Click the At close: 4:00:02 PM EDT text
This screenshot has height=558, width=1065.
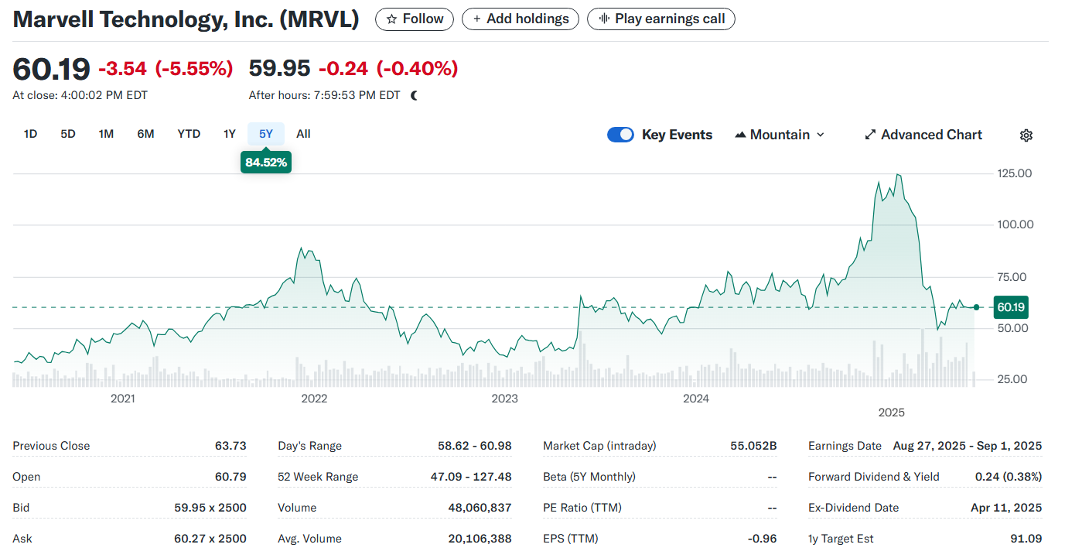tap(80, 95)
